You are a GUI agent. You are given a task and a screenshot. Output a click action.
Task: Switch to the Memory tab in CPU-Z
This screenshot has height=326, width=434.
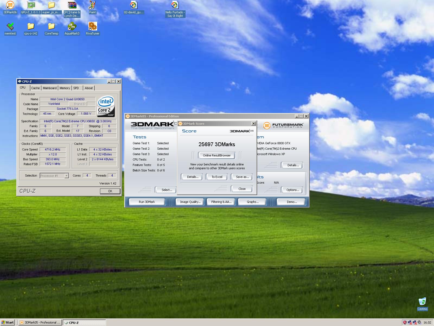(x=65, y=88)
